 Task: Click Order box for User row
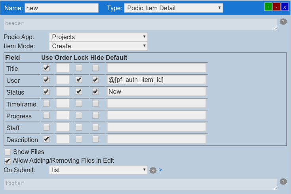[x=63, y=80]
